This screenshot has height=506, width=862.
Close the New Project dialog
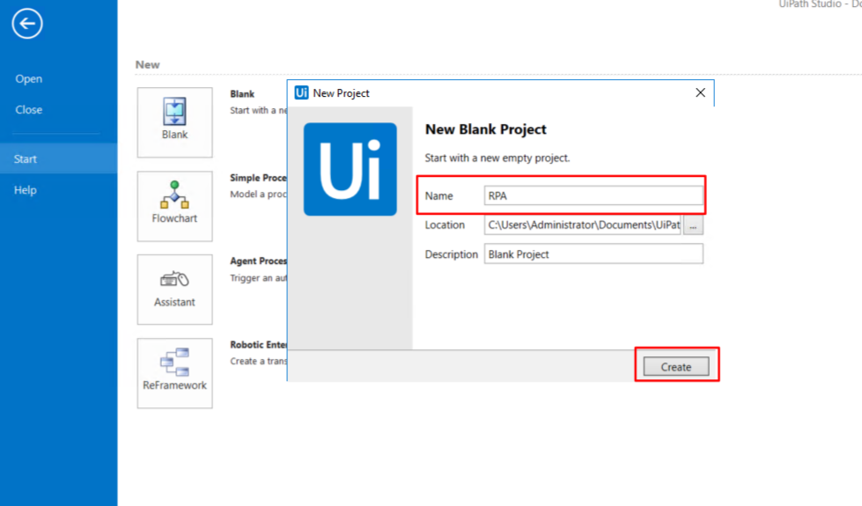[x=700, y=93]
